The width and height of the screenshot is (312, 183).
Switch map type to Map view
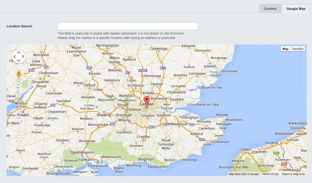pos(285,49)
